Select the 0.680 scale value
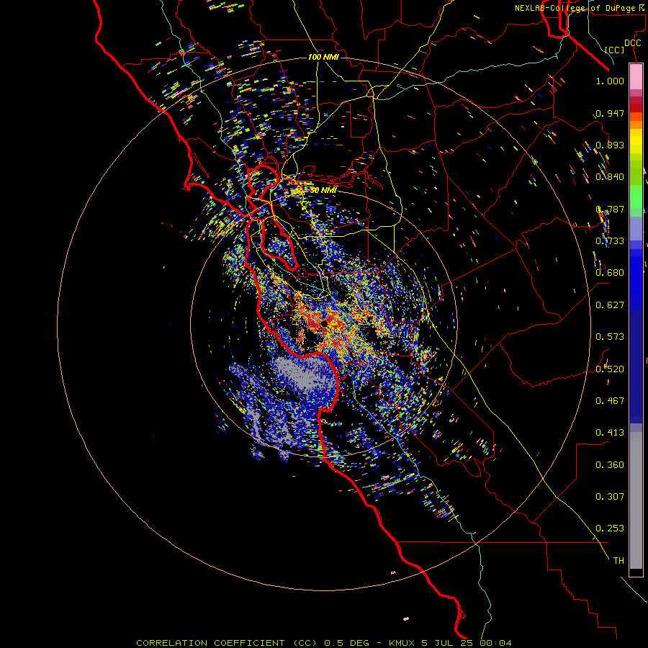Image resolution: width=648 pixels, height=648 pixels. tap(610, 273)
